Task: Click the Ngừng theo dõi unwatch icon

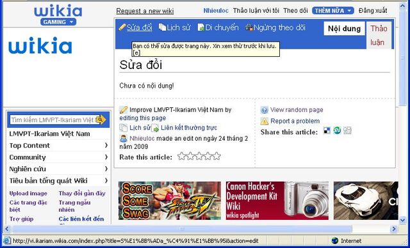Action: pos(249,27)
